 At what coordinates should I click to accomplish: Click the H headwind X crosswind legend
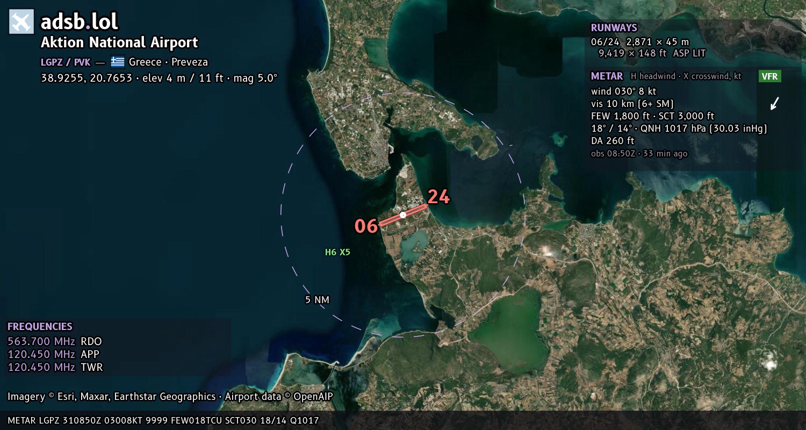tap(686, 76)
